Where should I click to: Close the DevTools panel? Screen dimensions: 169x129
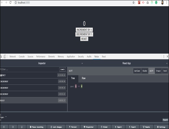pyautogui.click(x=167, y=56)
